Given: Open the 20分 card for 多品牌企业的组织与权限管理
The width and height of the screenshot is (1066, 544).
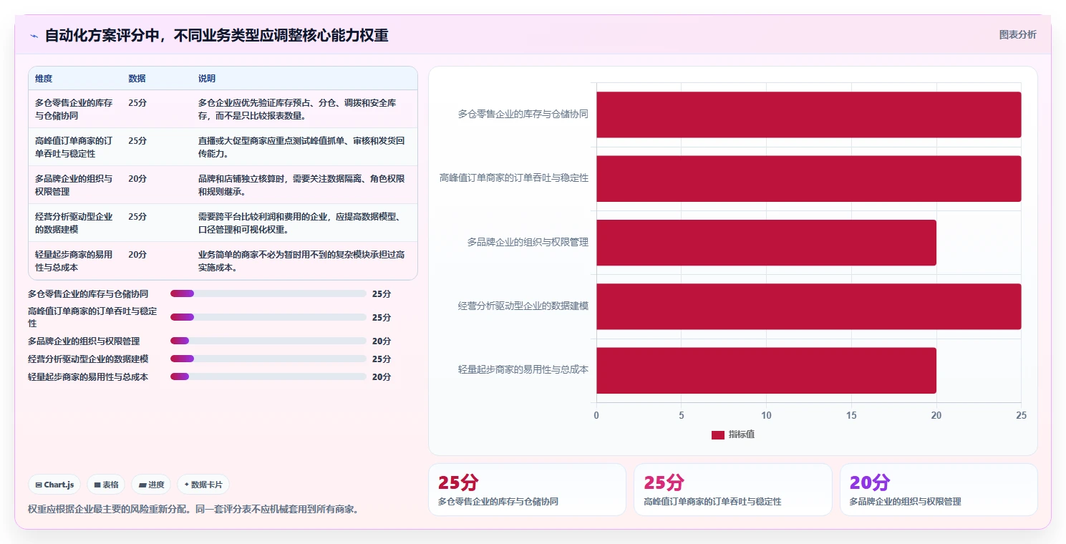Looking at the screenshot, I should click(939, 490).
